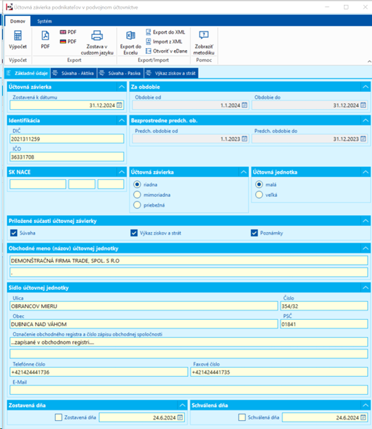Viewport: 372px width, 429px height.
Task: Click Export do Excelu
Action: coord(131,43)
